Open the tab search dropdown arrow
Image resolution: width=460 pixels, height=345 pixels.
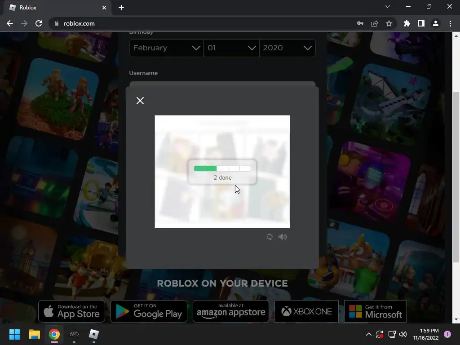(x=388, y=6)
